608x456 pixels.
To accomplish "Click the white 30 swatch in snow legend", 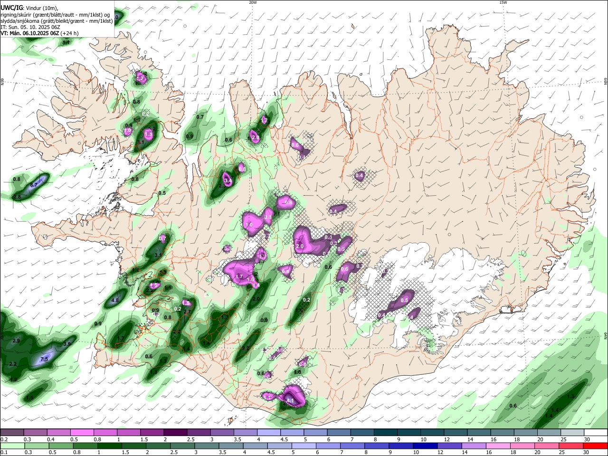I will [595, 432].
